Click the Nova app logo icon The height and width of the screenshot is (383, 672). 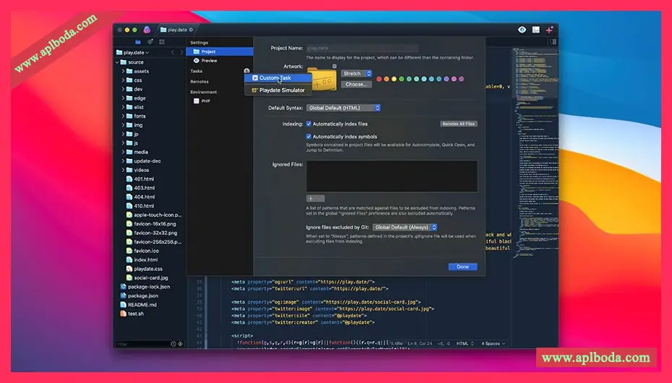click(147, 30)
